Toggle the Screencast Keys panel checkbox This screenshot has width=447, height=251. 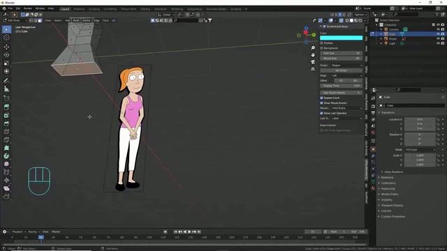324,26
